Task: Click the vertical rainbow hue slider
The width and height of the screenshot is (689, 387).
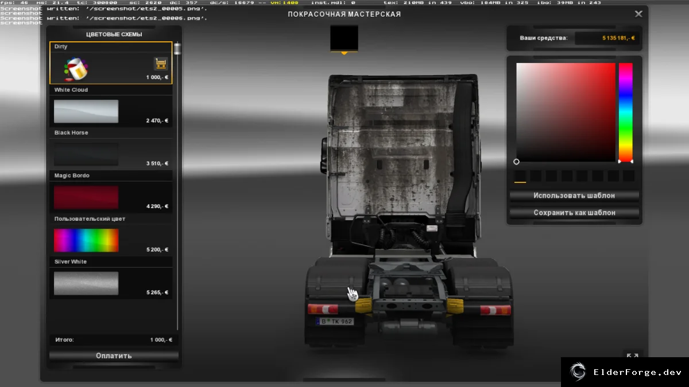Action: coord(625,112)
